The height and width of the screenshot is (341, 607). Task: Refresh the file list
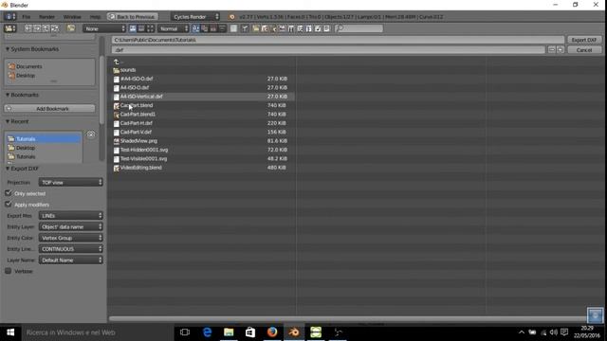click(55, 28)
